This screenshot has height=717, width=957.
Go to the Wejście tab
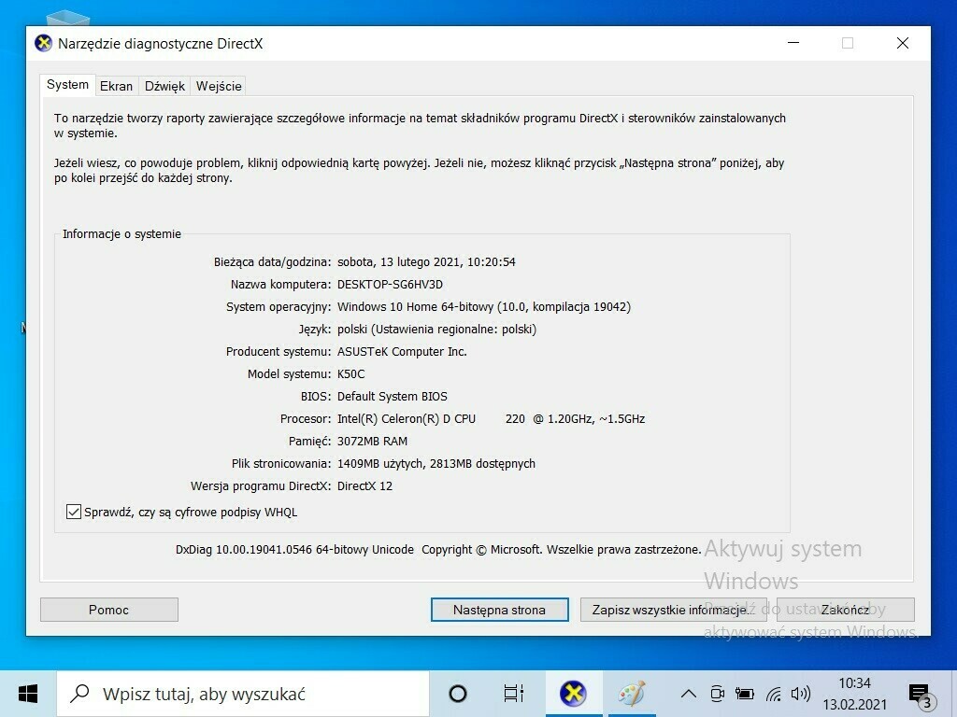coord(219,86)
